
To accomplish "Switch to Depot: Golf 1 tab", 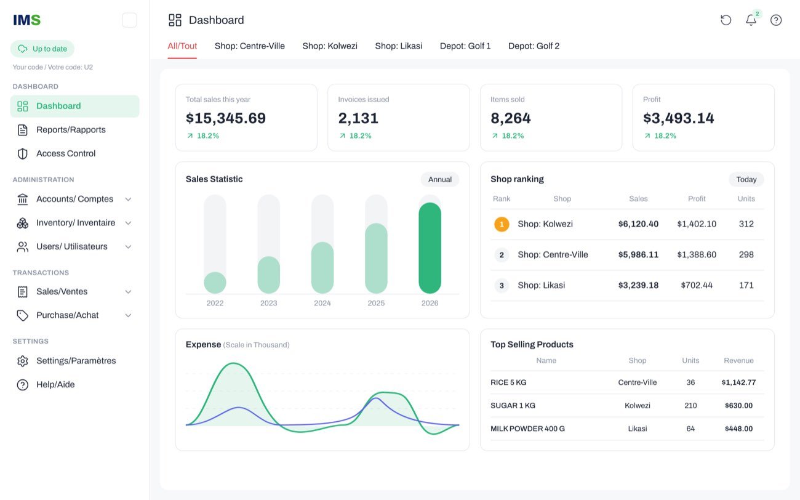I will (465, 46).
